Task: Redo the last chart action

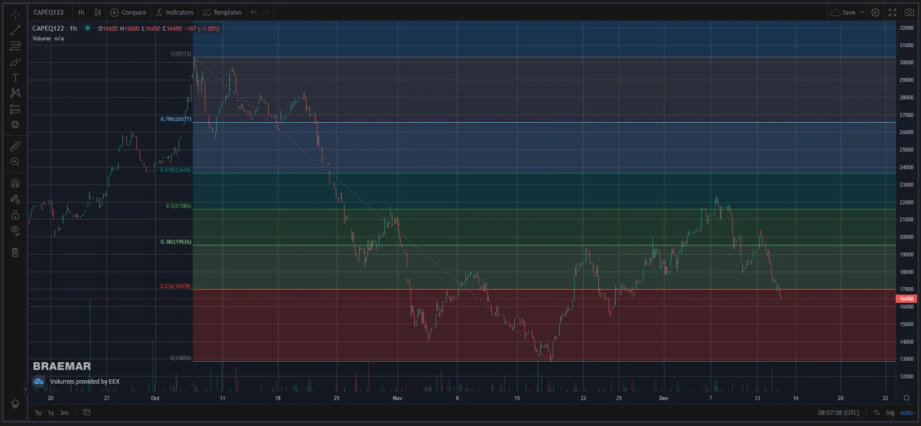Action: point(266,12)
